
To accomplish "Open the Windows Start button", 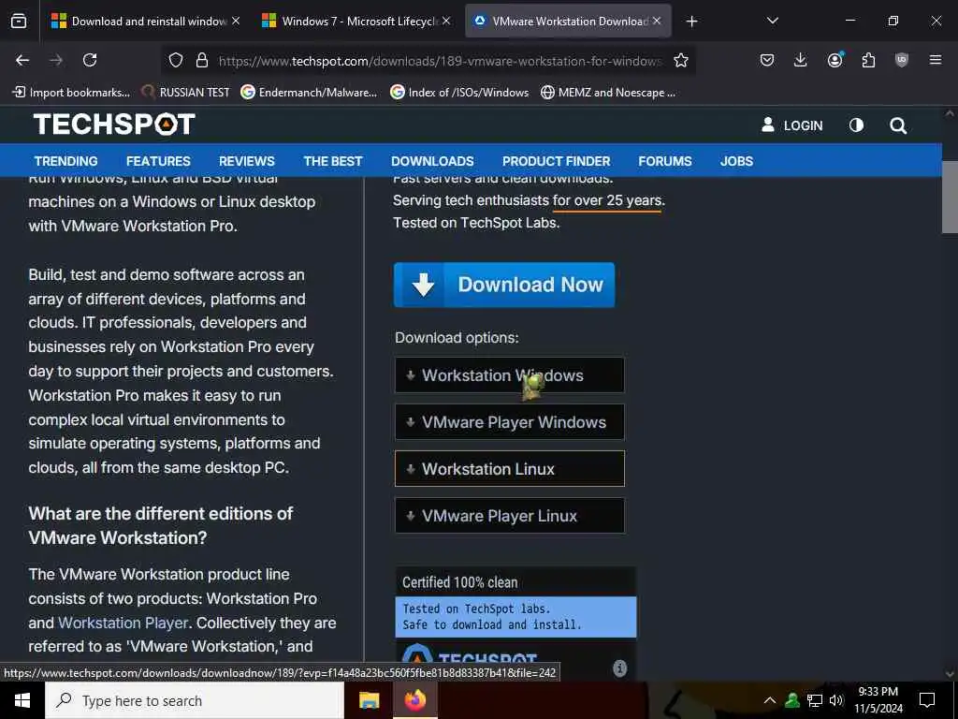I will click(22, 700).
